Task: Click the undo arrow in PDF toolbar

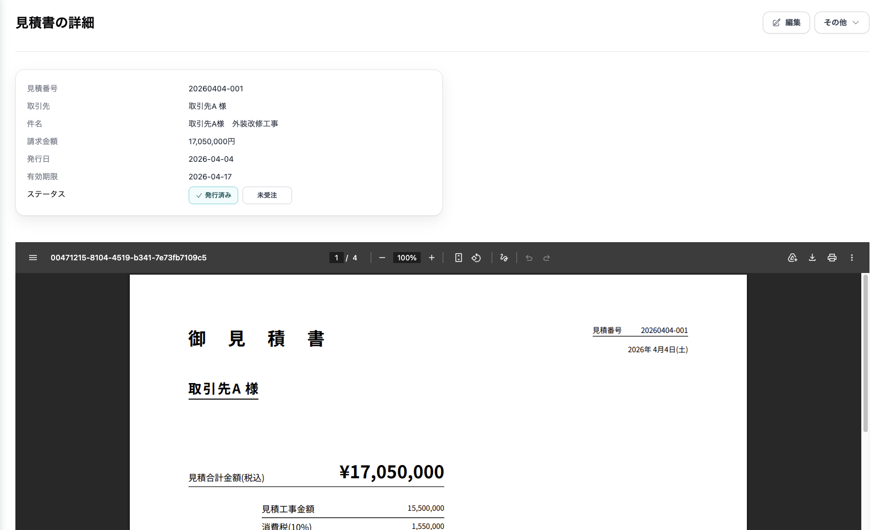Action: (x=529, y=258)
